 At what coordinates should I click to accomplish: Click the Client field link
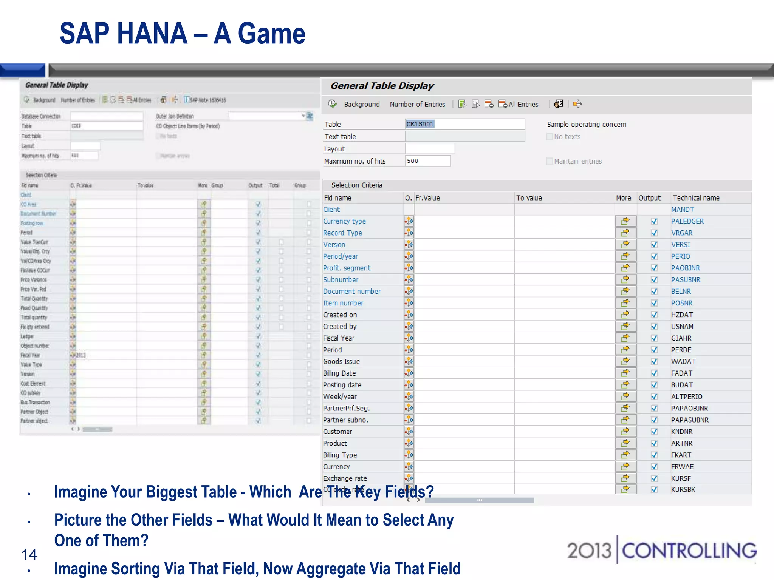point(331,210)
